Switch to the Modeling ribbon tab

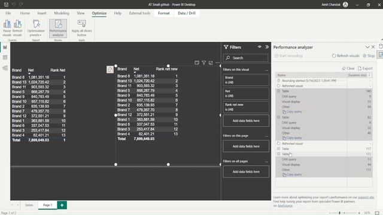(62, 13)
